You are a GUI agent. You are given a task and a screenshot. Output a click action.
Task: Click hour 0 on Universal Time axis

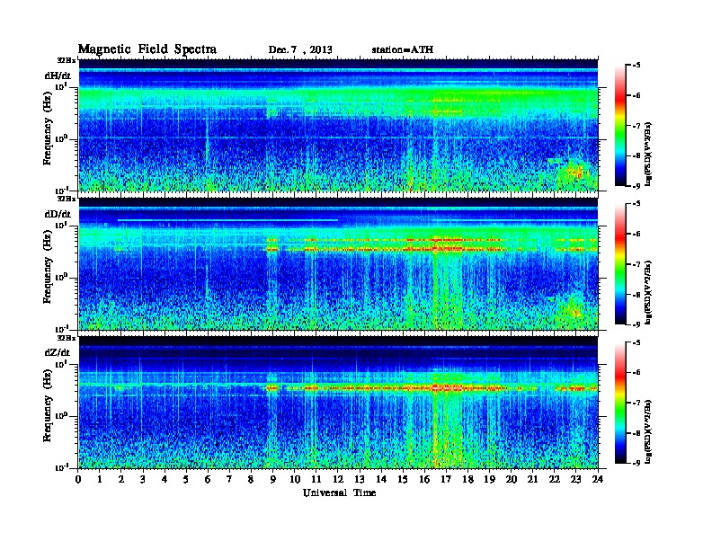click(x=78, y=479)
